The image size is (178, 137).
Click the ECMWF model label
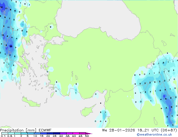(45, 130)
